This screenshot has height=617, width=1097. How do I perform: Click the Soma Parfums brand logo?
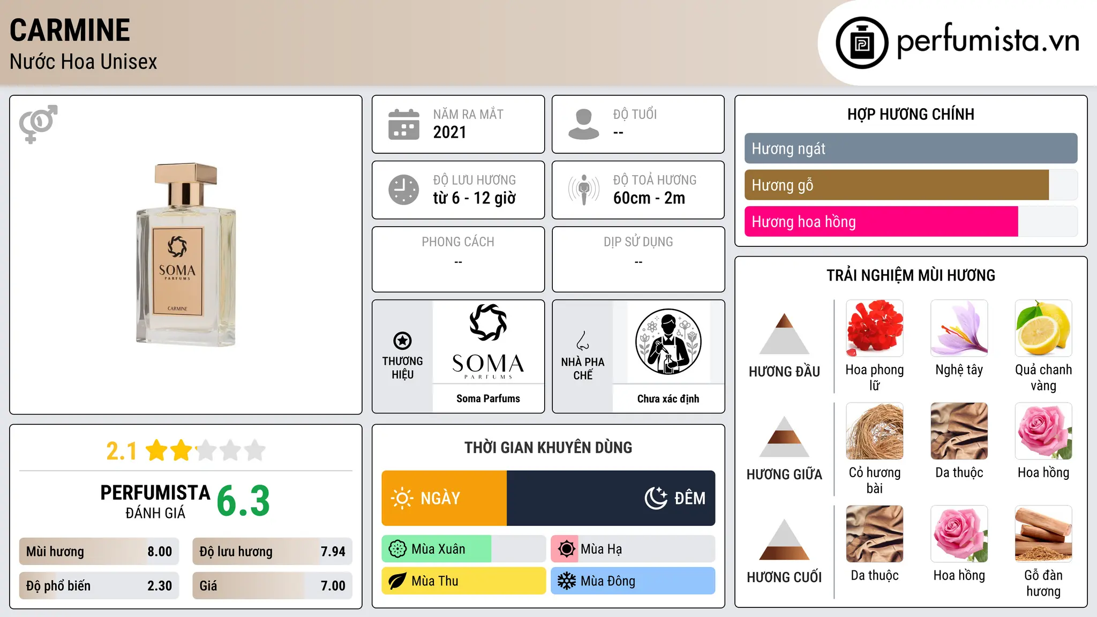click(x=488, y=342)
